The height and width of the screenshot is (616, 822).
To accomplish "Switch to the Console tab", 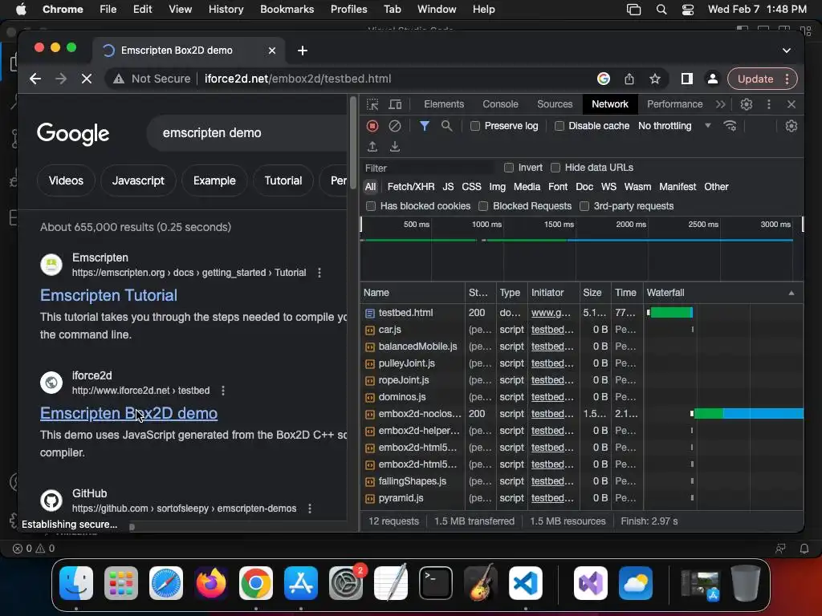I will point(500,104).
